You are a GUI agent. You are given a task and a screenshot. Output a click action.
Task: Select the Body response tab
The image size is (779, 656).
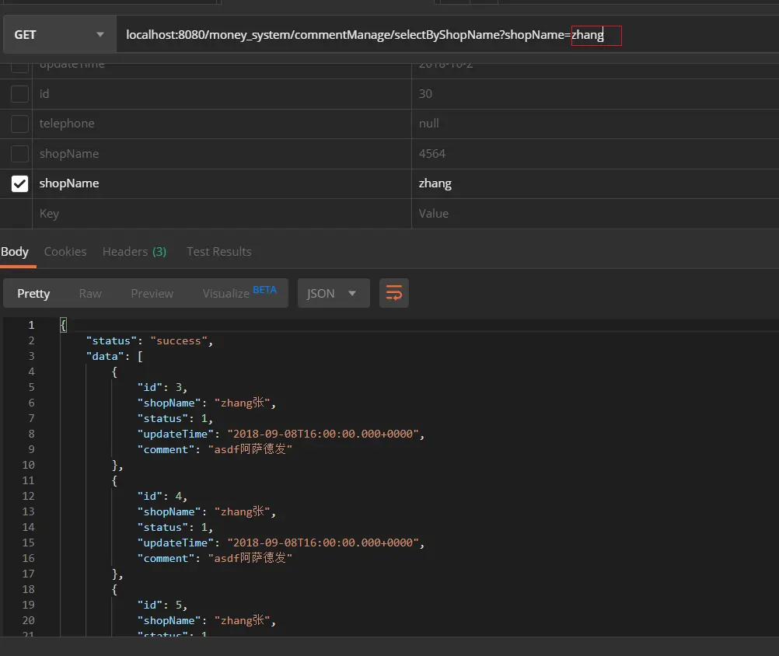(15, 252)
